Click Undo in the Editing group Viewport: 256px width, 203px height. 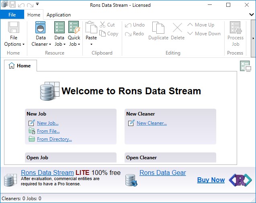point(135,25)
